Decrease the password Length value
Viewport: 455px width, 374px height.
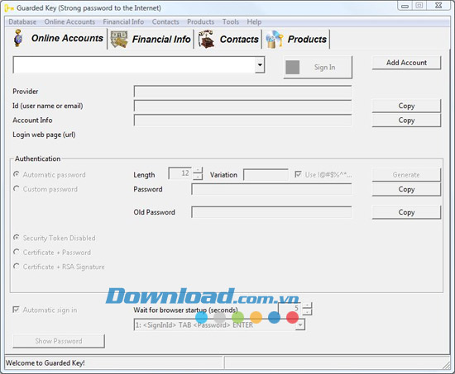coord(198,177)
